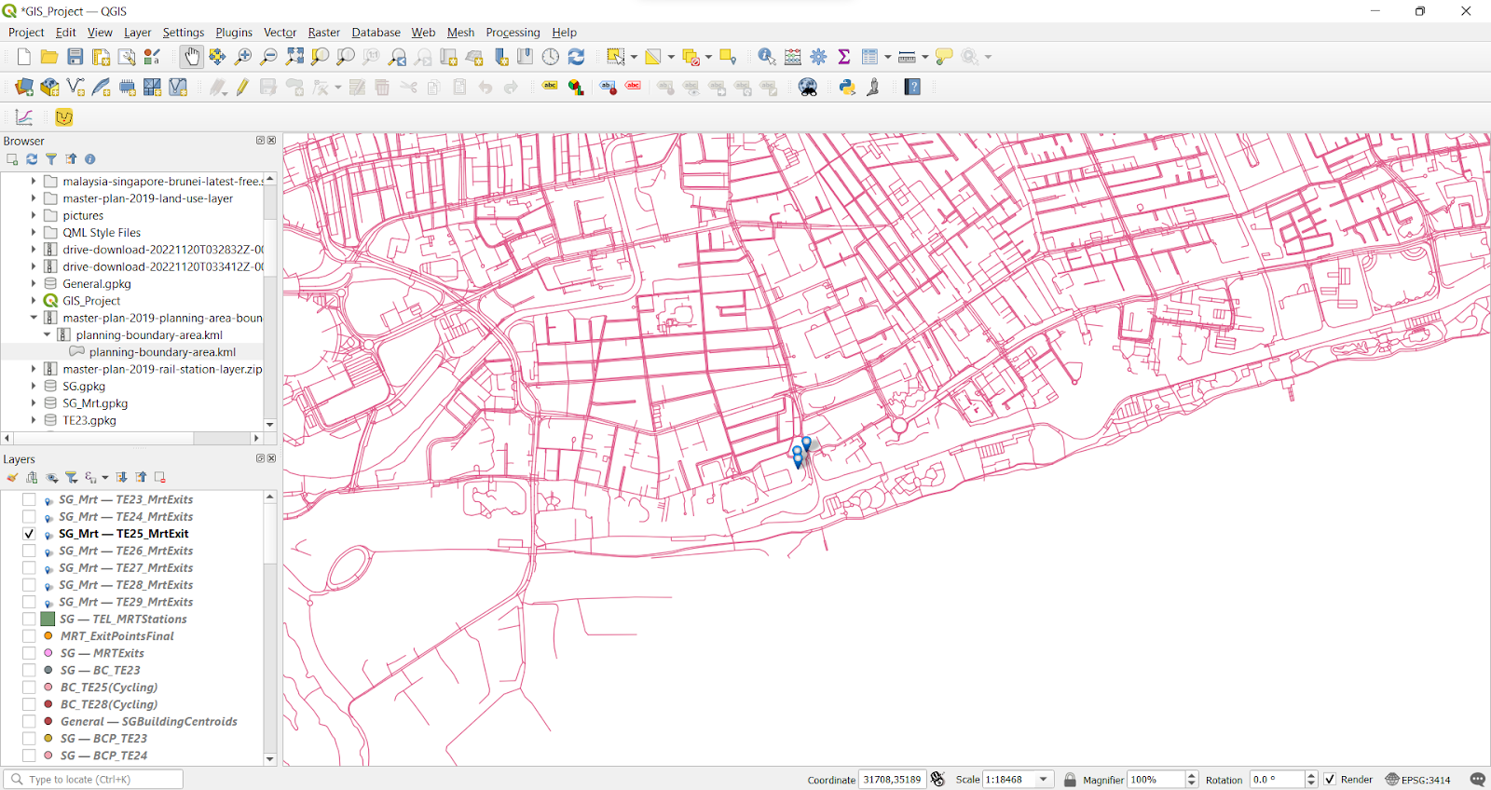Expand the SG.gpkg browser item

click(34, 386)
